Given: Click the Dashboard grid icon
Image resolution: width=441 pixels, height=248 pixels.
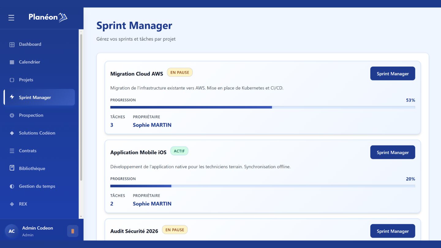Looking at the screenshot, I should (12, 44).
